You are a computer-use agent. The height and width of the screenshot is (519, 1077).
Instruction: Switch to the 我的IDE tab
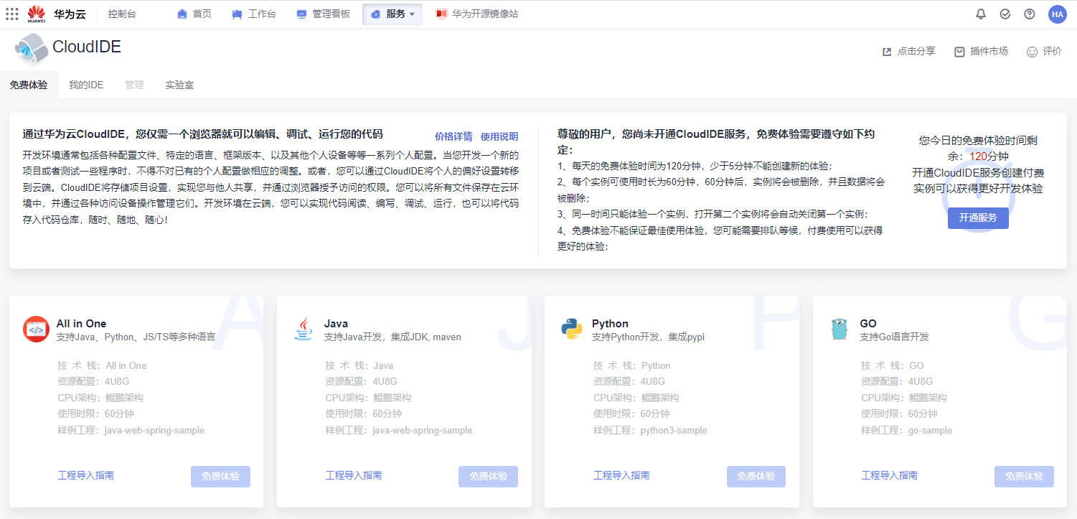[86, 84]
